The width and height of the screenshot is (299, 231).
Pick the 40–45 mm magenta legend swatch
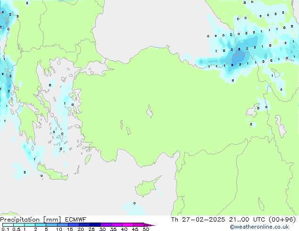[x=128, y=225]
